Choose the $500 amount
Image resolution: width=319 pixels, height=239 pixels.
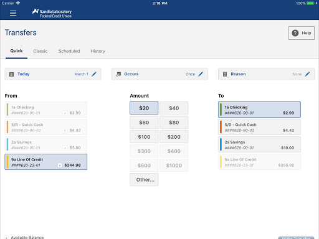tap(144, 166)
